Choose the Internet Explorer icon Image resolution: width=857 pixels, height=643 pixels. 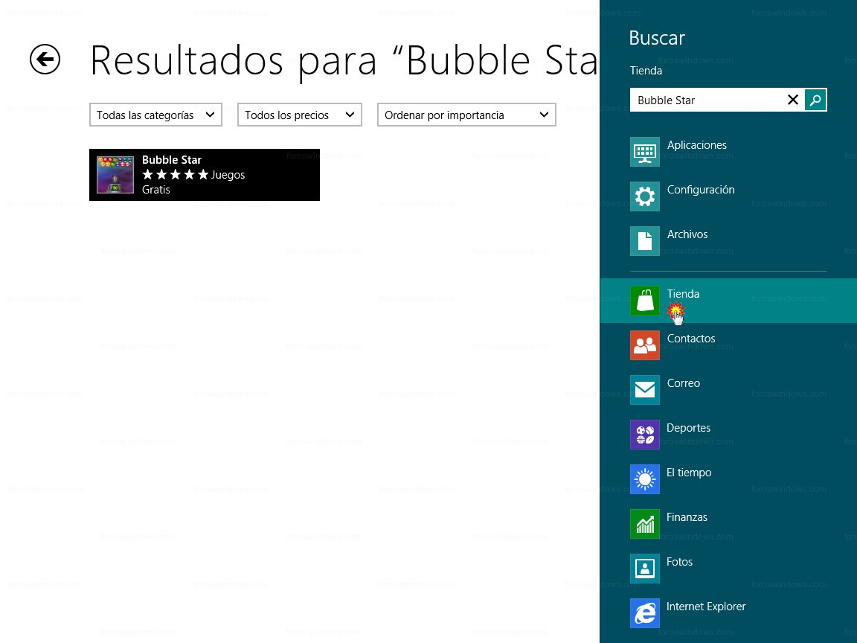645,613
